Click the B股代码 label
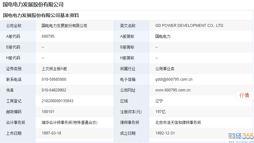This screenshot has height=143, width=254. click(13, 47)
